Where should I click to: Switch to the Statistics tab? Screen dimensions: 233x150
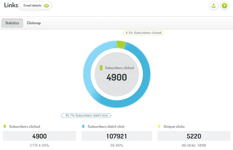12,23
